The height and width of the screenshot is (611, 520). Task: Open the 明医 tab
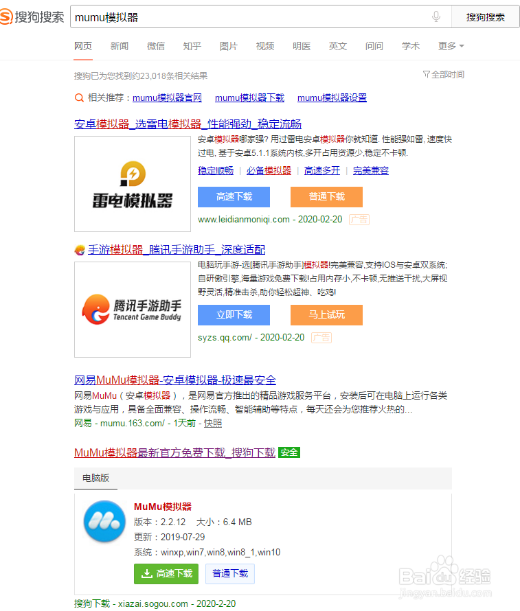point(302,47)
